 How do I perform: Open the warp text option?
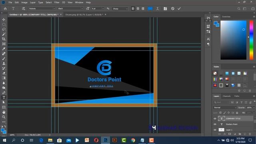click(x=158, y=9)
